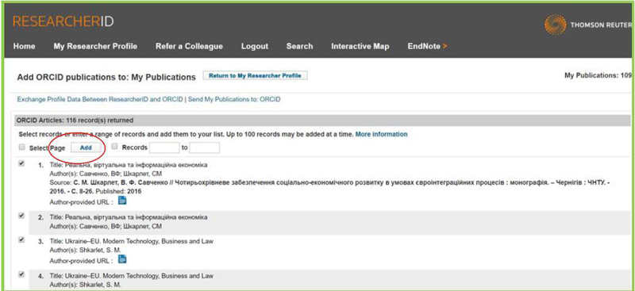Open the EndNote menu link
The width and height of the screenshot is (635, 291).
(x=428, y=46)
